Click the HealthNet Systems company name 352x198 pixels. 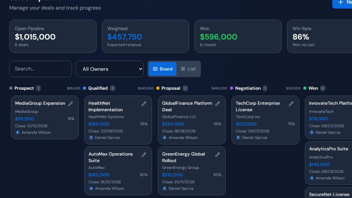point(106,117)
